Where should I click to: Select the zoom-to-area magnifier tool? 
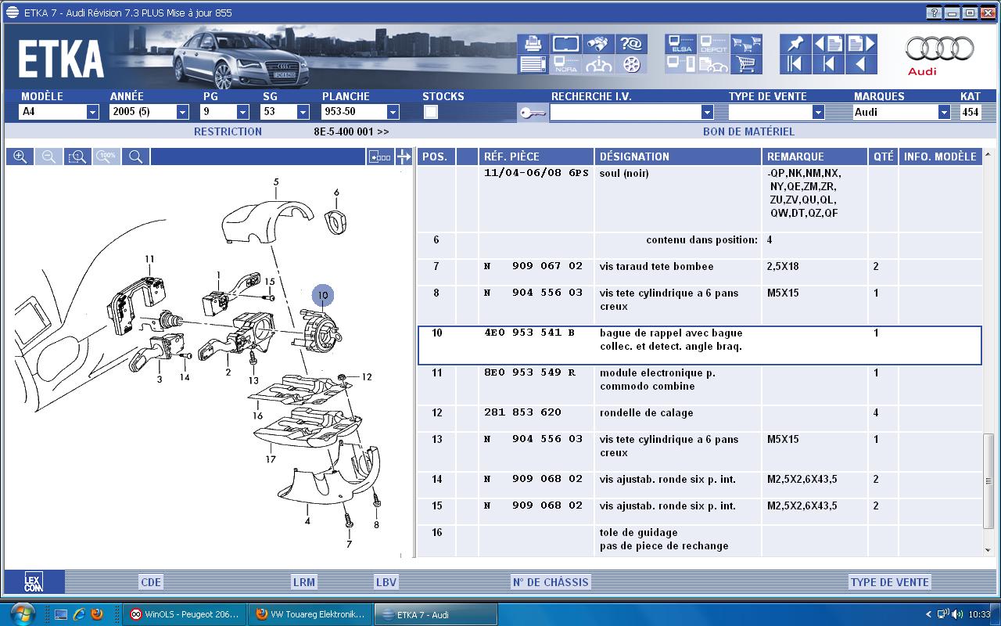(77, 157)
